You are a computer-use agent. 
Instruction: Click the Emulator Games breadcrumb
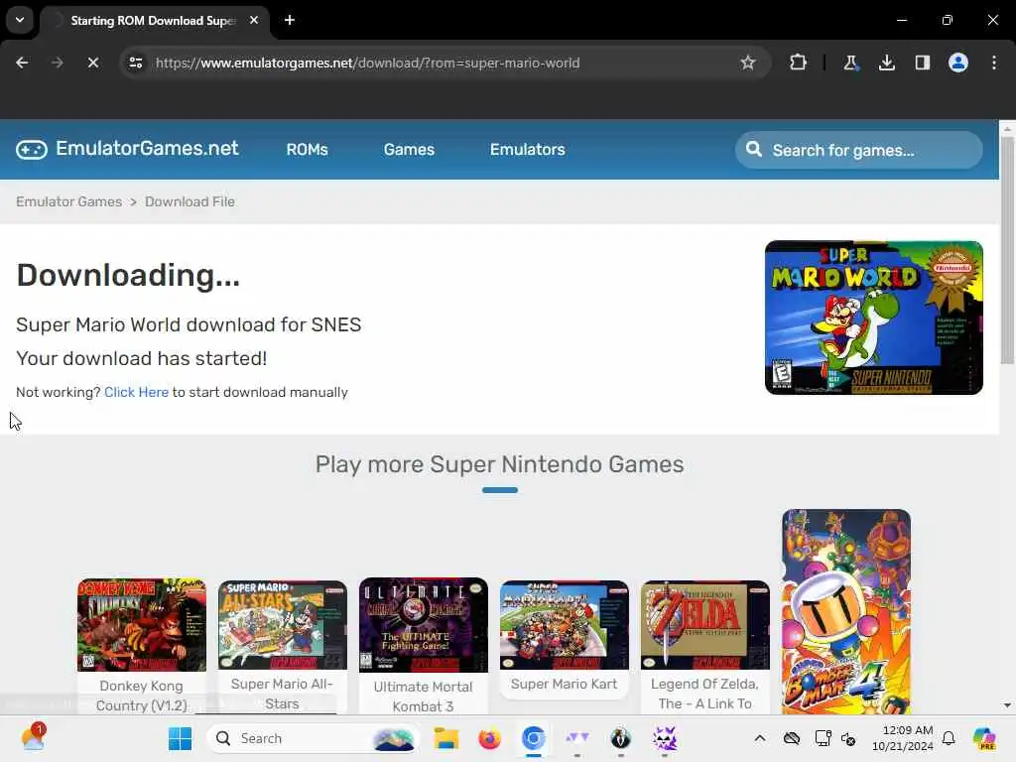(68, 201)
